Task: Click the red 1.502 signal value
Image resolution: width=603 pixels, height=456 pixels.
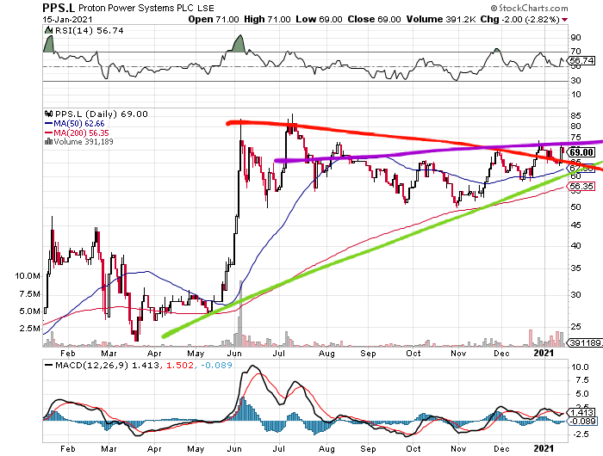Action: pos(179,365)
